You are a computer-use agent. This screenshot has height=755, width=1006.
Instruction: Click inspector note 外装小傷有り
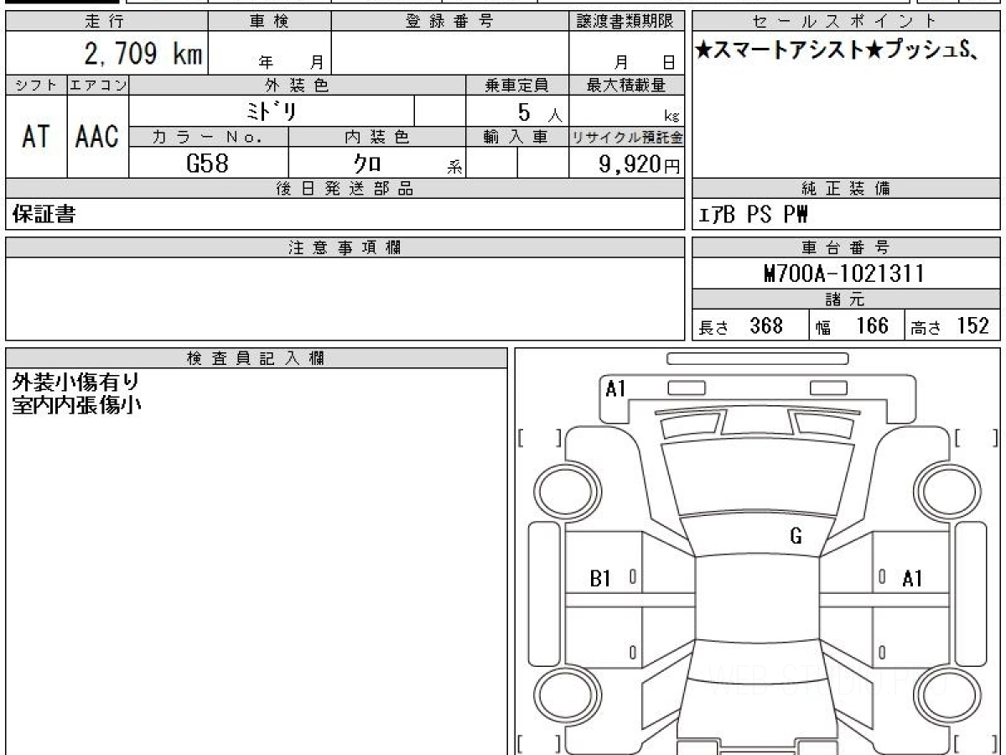point(76,383)
